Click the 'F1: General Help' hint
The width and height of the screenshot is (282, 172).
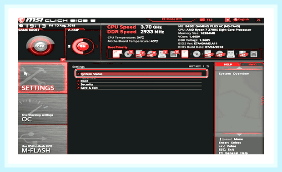pyautogui.click(x=233, y=153)
